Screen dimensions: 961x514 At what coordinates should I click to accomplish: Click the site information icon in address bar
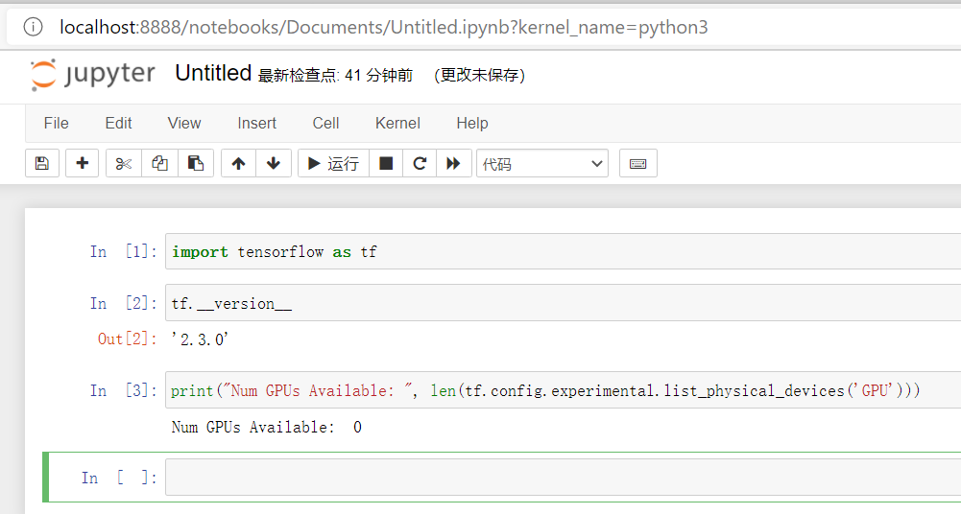click(x=33, y=27)
